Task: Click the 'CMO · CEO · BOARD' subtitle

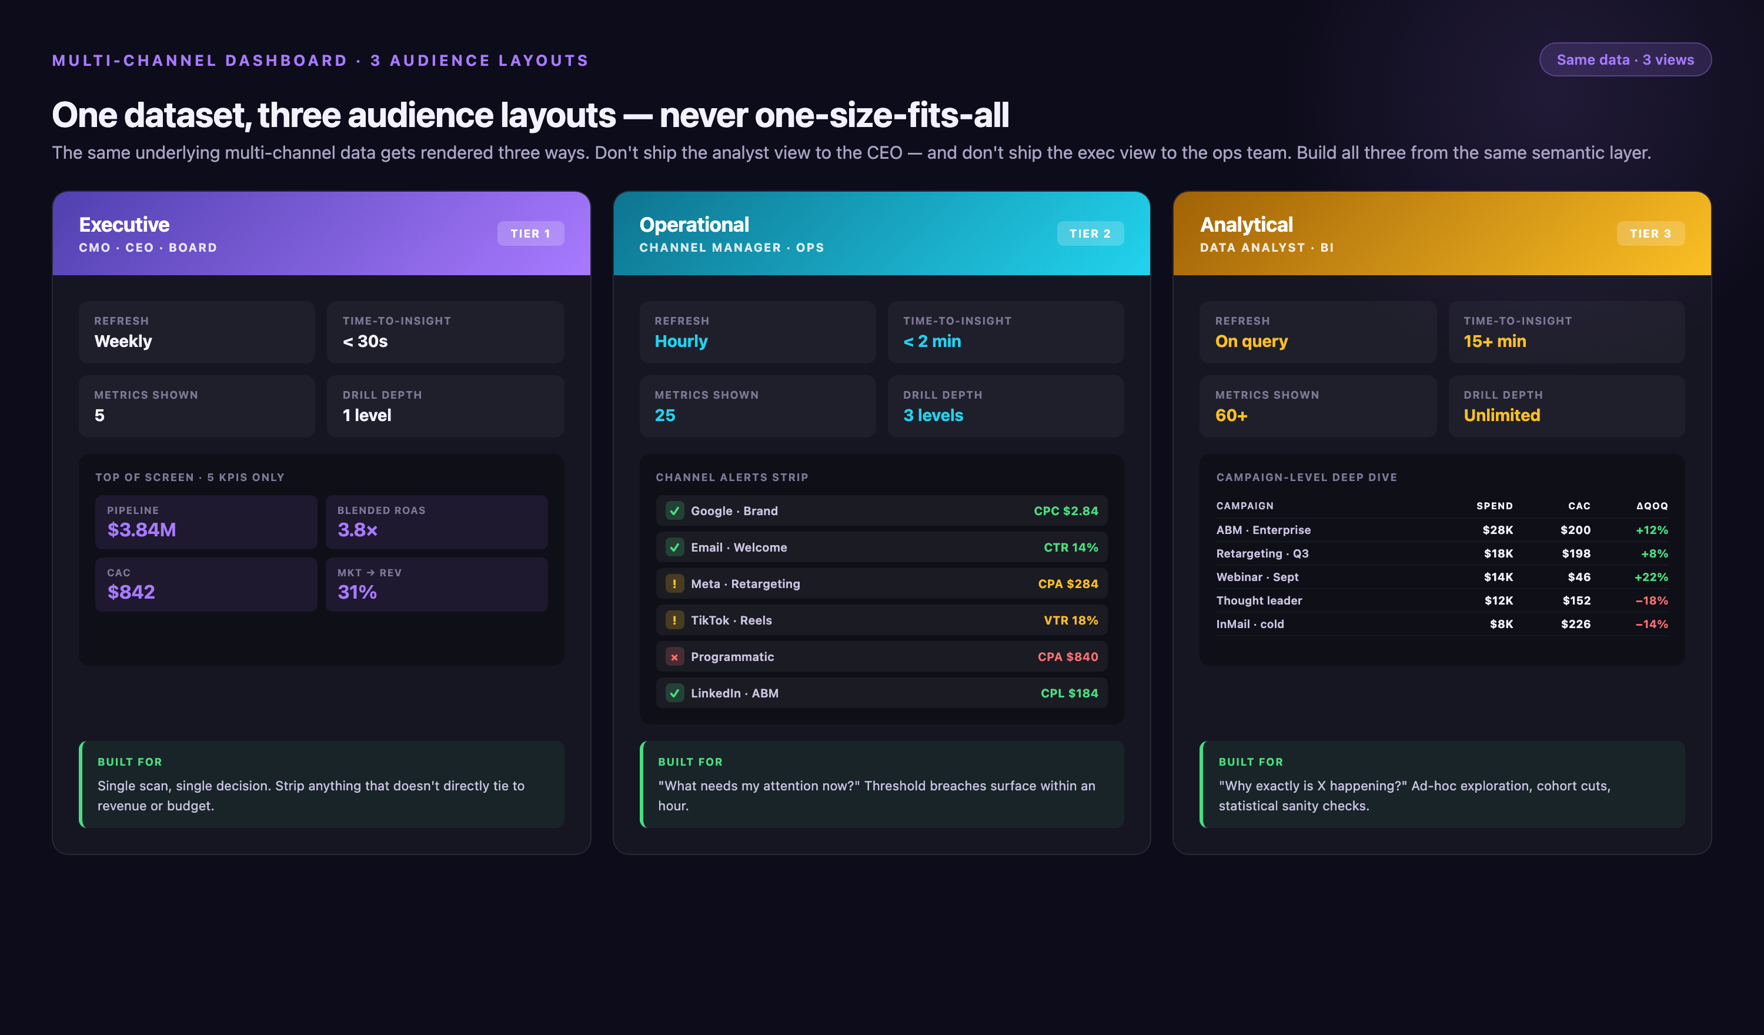Action: (148, 248)
